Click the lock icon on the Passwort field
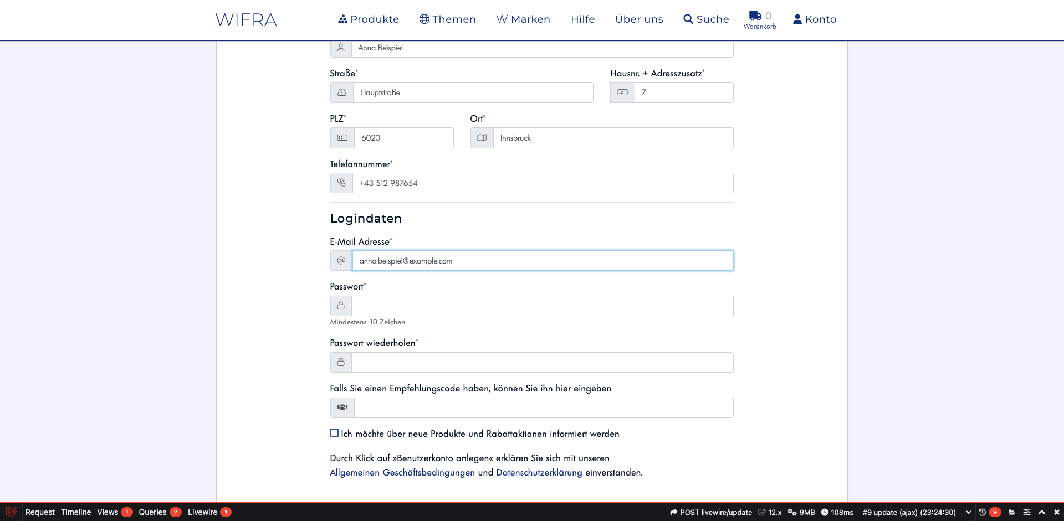The height and width of the screenshot is (521, 1064). click(x=340, y=305)
